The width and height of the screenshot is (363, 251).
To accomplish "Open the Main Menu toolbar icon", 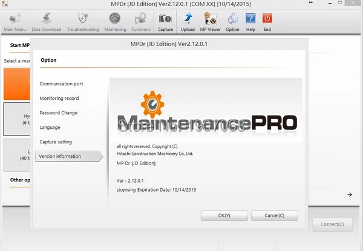I will (15, 22).
